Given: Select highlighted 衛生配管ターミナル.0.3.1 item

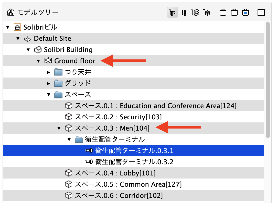Looking at the screenshot, I should pos(133,150).
